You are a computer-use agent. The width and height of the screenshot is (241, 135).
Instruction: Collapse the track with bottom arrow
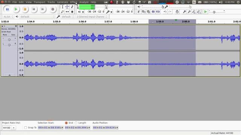(9, 75)
